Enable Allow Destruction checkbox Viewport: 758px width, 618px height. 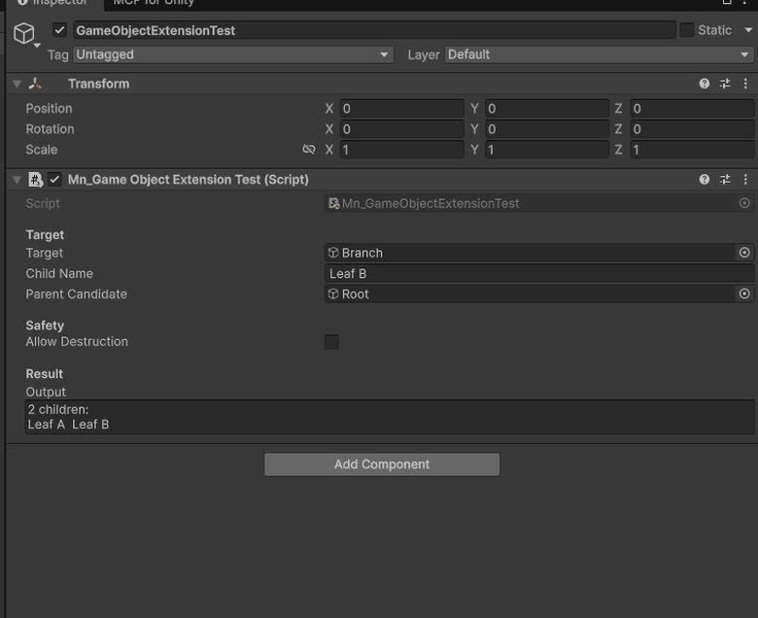331,342
